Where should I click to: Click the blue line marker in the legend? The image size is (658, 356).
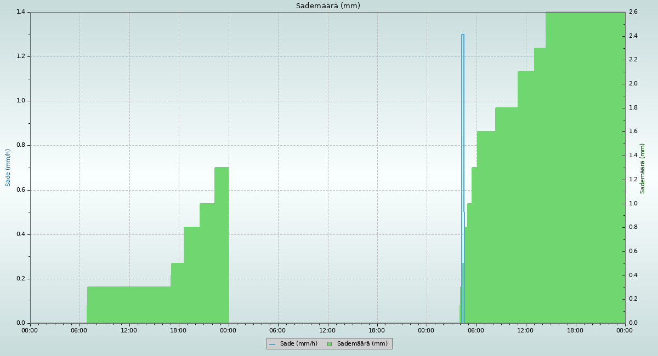[272, 344]
